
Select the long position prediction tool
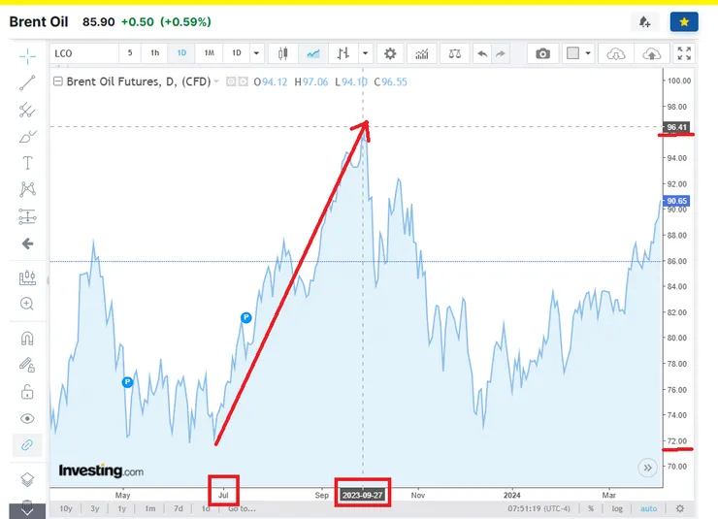pyautogui.click(x=27, y=216)
